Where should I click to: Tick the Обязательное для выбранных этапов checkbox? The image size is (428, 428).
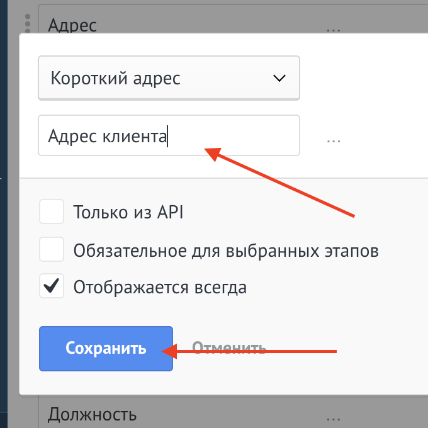(x=52, y=250)
